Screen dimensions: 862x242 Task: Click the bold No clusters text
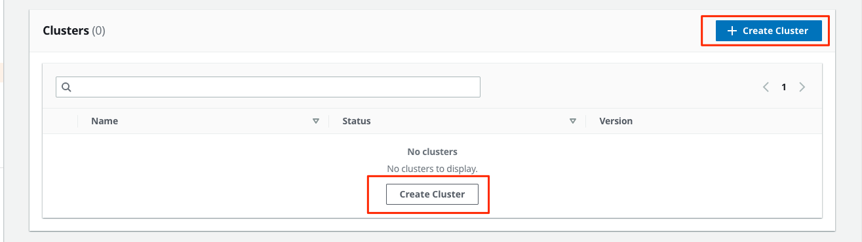432,152
